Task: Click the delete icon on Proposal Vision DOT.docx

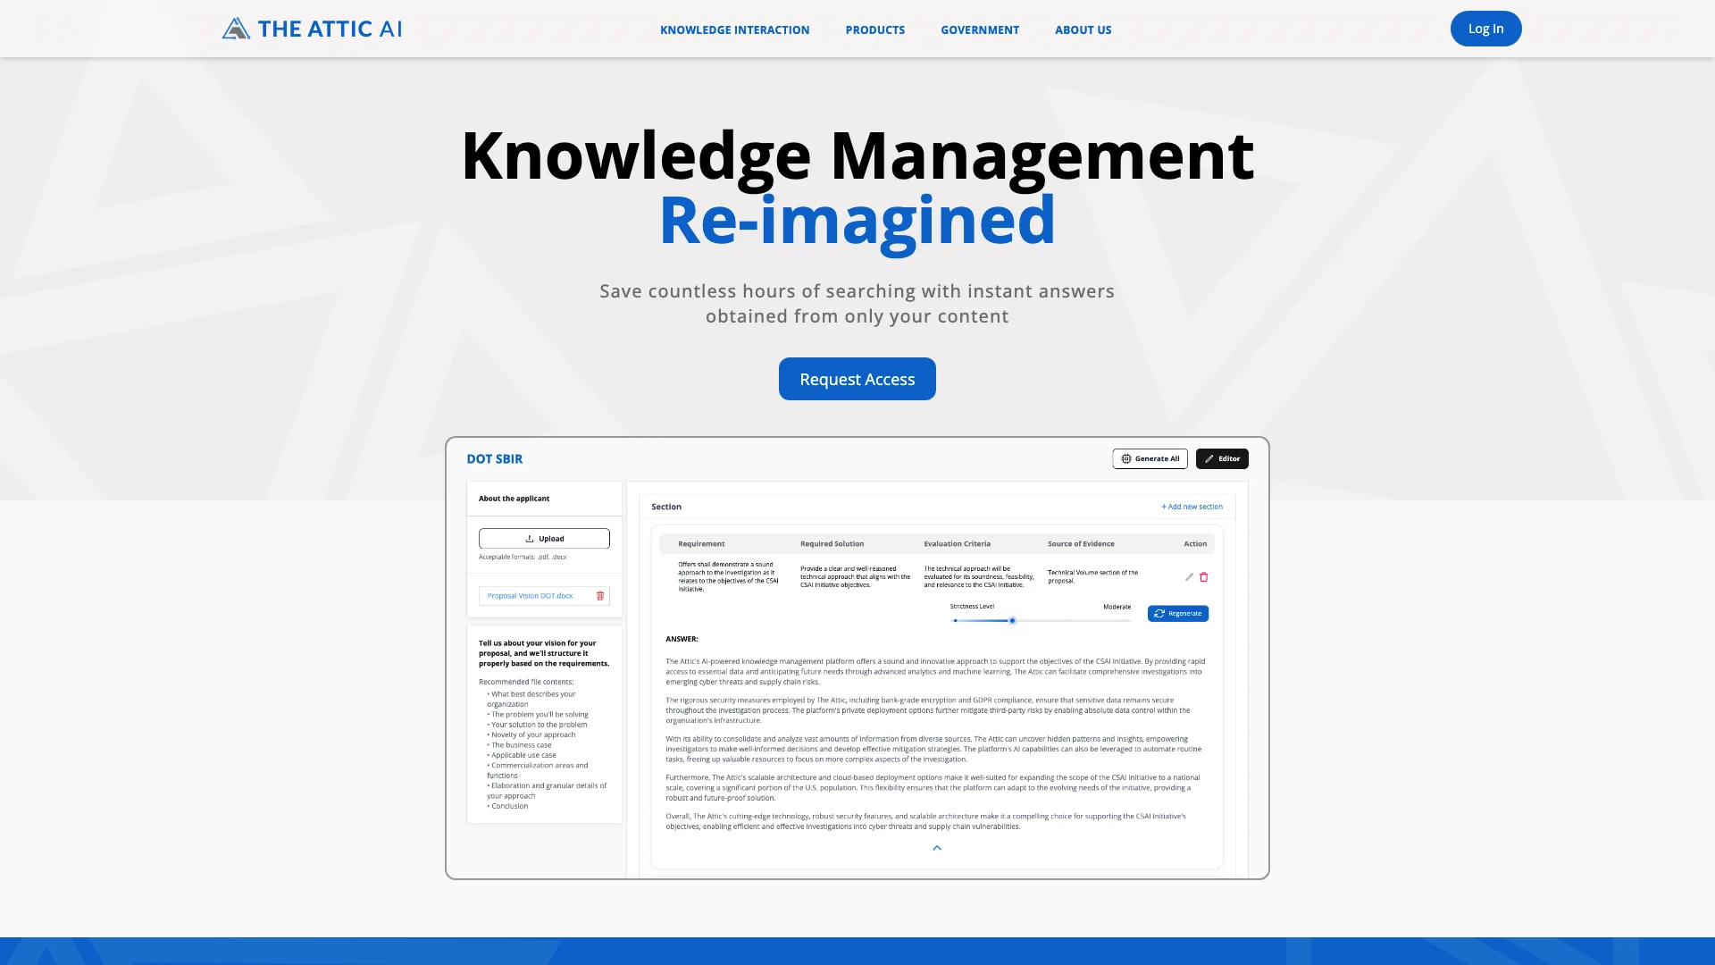Action: coord(599,595)
